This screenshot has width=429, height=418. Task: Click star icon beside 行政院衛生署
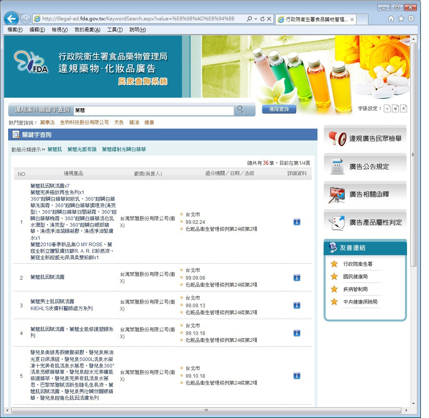334,264
